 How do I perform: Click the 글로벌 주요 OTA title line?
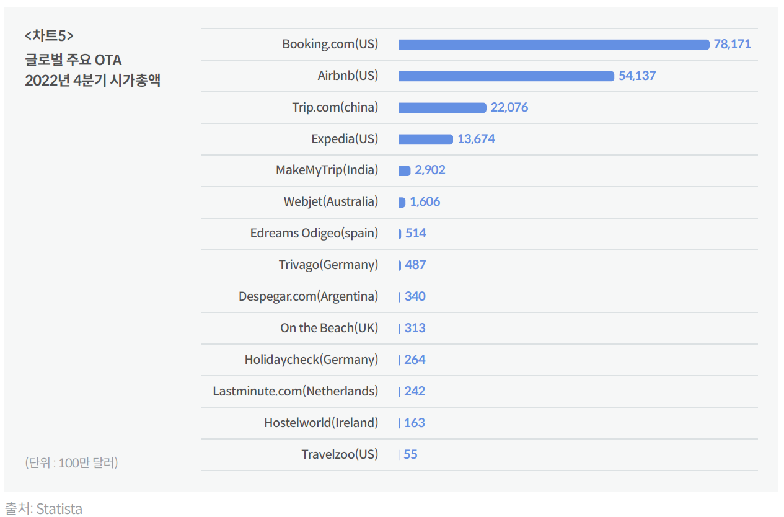pos(73,60)
